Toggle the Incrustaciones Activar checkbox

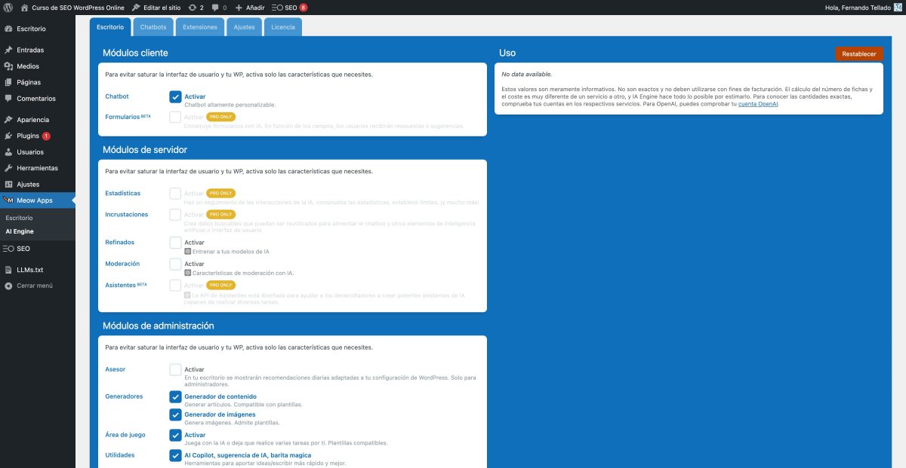click(x=175, y=214)
